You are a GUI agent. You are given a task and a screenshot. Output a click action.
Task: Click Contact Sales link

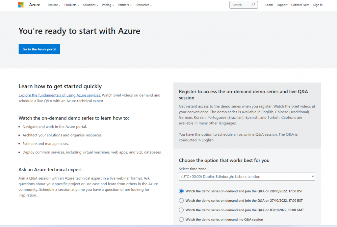[300, 5]
